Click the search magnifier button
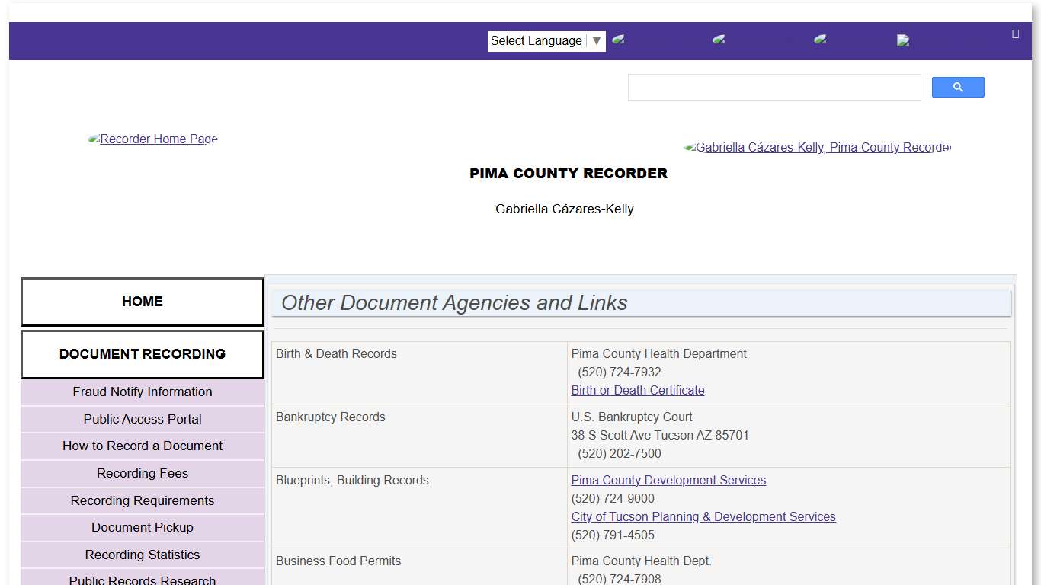 click(x=957, y=87)
